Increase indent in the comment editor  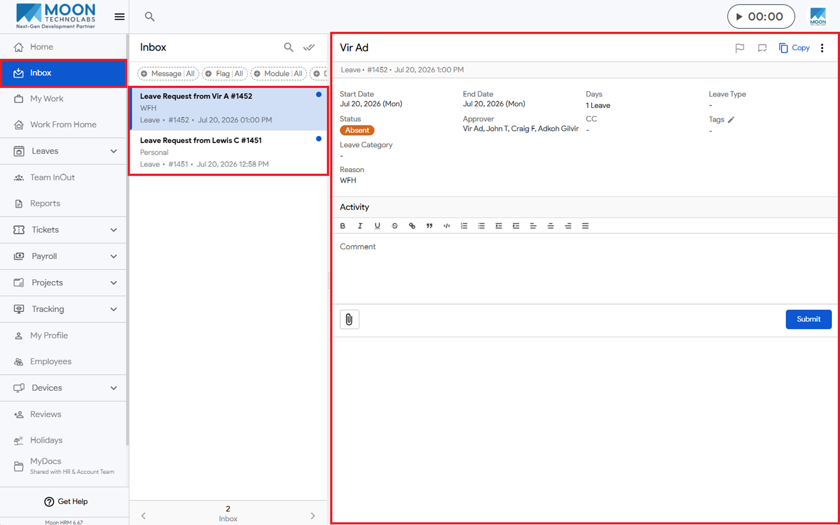tap(516, 226)
